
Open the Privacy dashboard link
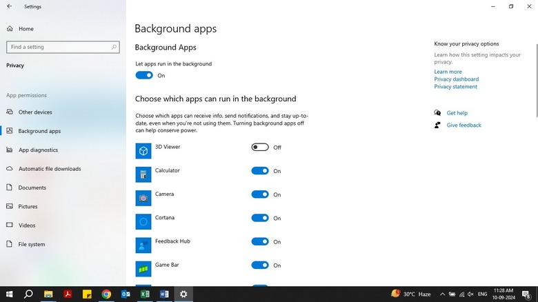click(456, 79)
